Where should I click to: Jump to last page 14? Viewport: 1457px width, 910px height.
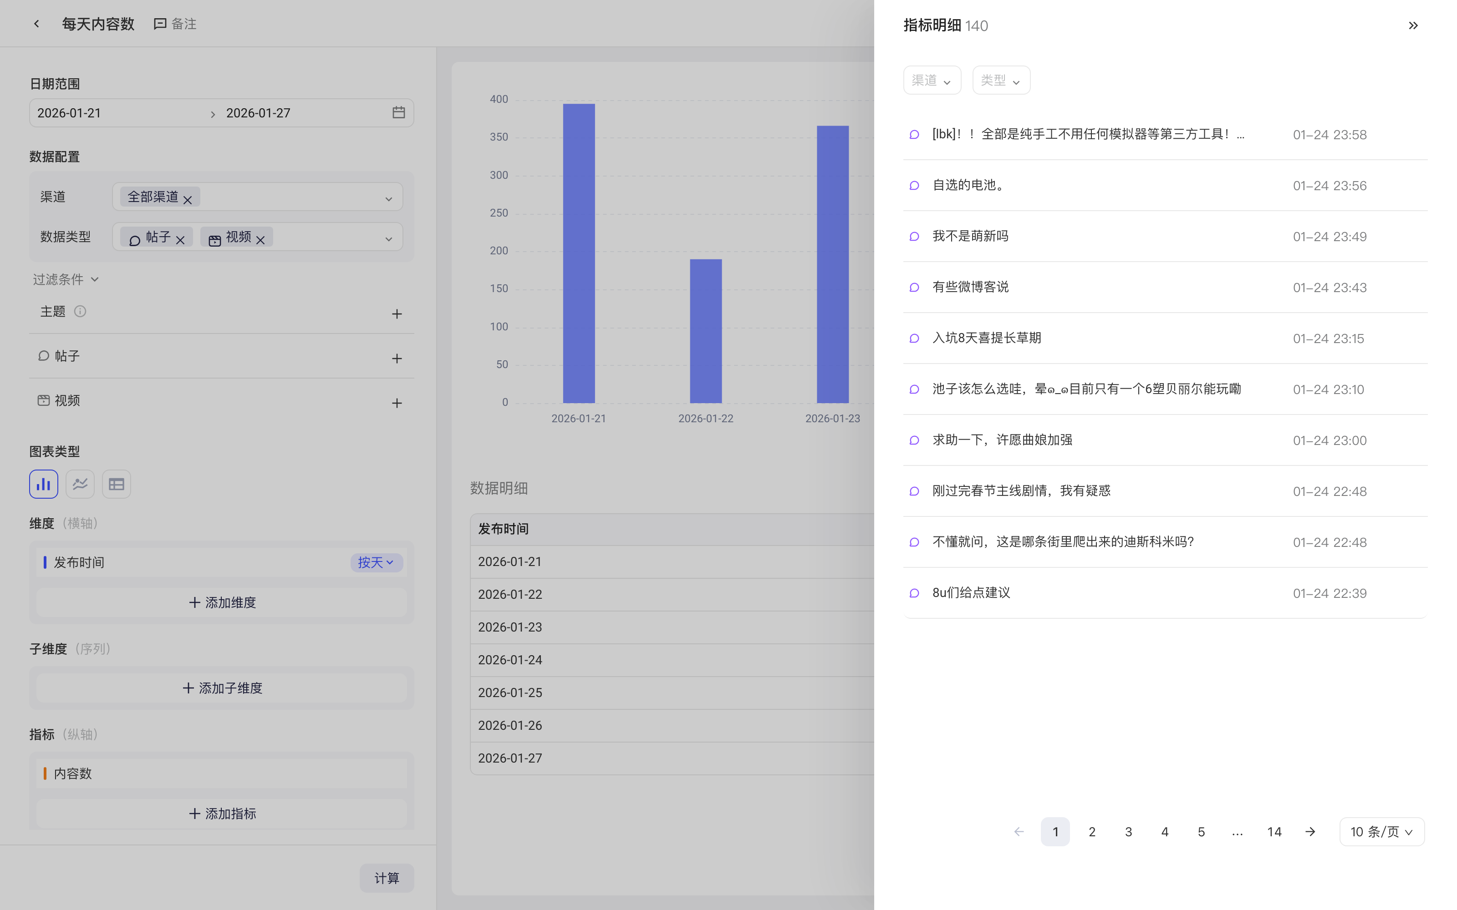pos(1274,832)
